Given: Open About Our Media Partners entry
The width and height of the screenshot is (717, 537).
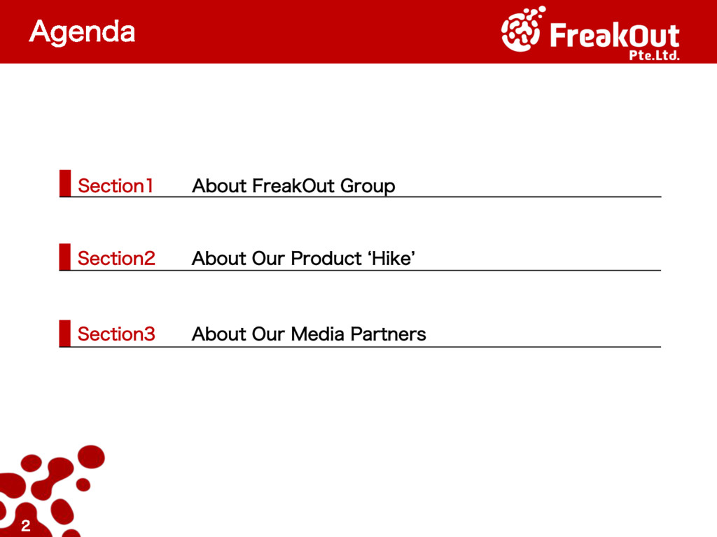Looking at the screenshot, I should (309, 334).
